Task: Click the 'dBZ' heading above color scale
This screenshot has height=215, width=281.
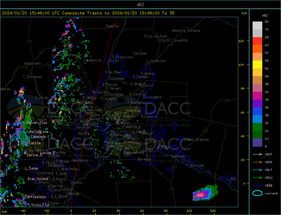Action: (265, 16)
